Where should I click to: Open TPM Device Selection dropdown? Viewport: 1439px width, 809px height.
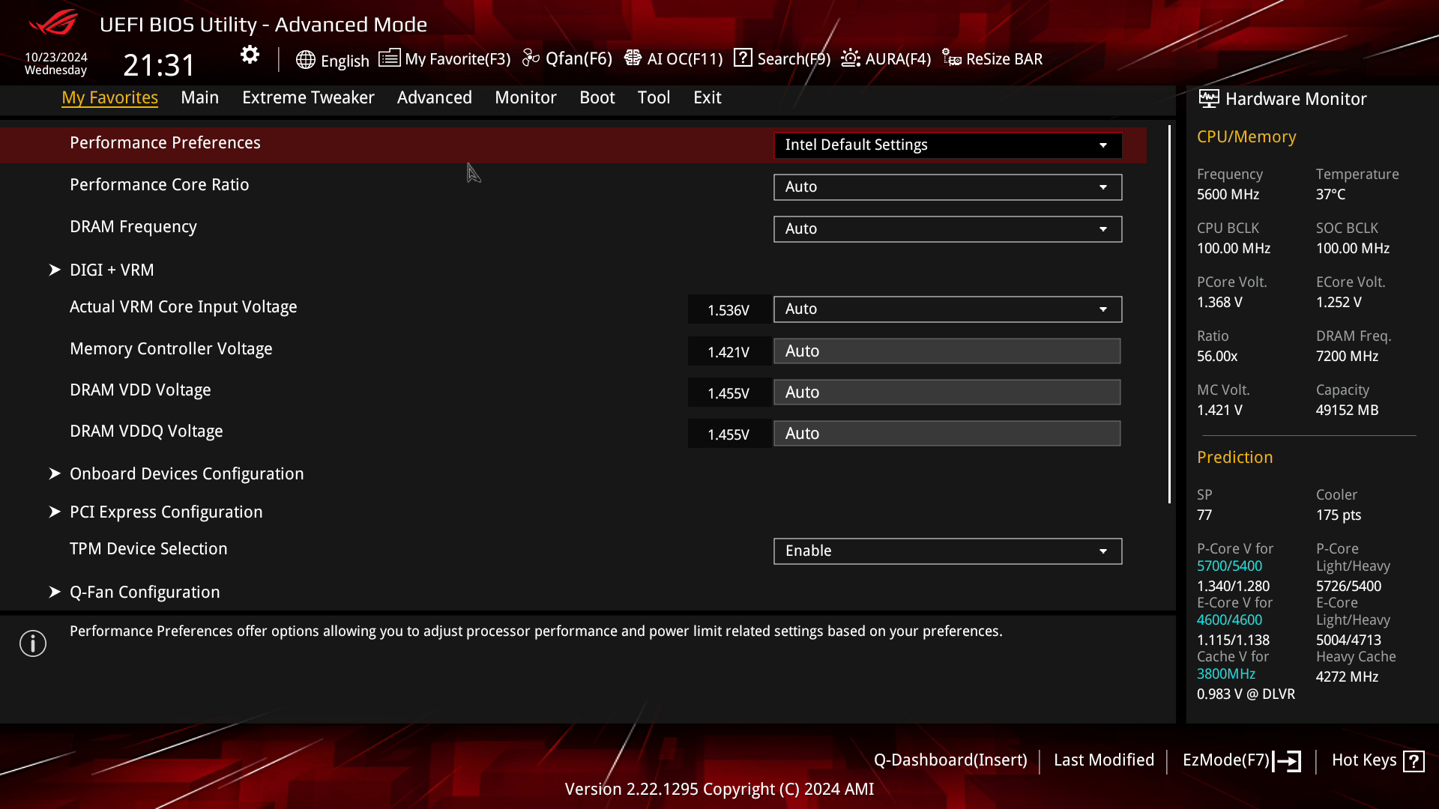click(947, 551)
